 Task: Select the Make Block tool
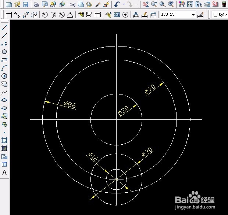point(4,125)
